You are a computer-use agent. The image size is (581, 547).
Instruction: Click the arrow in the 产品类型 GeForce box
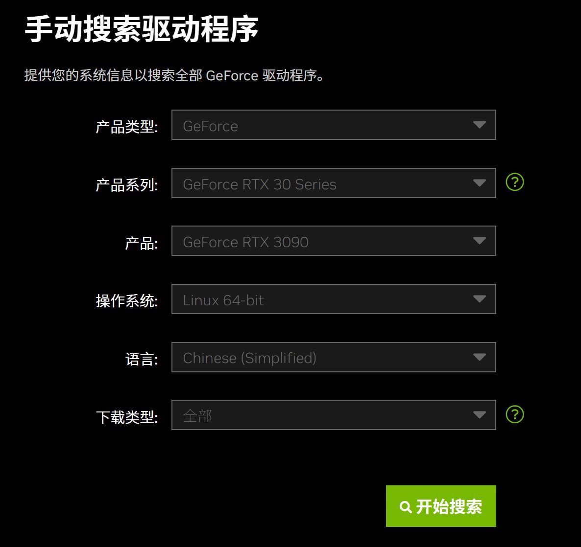pyautogui.click(x=480, y=125)
